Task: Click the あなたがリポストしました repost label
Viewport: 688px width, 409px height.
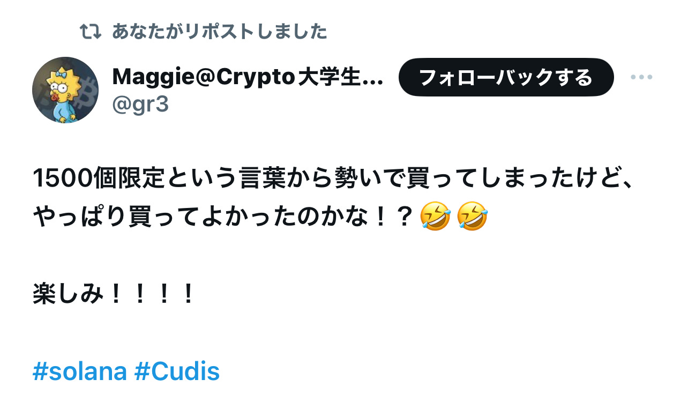Action: click(219, 32)
